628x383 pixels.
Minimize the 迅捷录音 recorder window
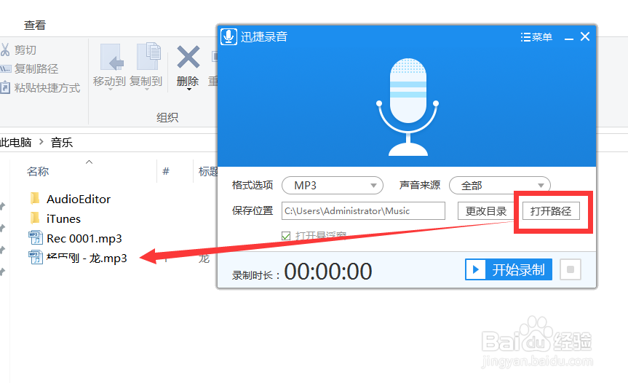click(569, 39)
